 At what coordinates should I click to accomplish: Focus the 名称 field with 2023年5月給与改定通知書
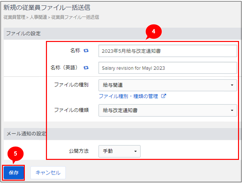pyautogui.click(x=168, y=51)
